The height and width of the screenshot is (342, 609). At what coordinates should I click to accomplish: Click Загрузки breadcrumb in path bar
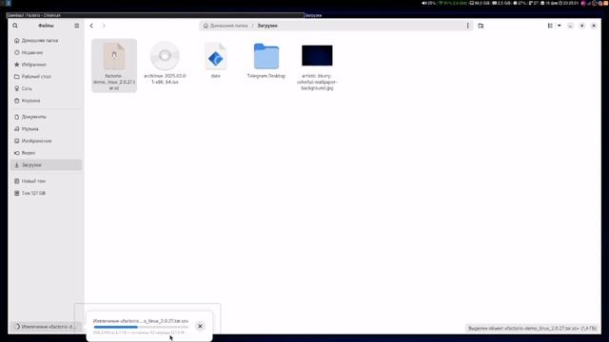click(x=267, y=26)
